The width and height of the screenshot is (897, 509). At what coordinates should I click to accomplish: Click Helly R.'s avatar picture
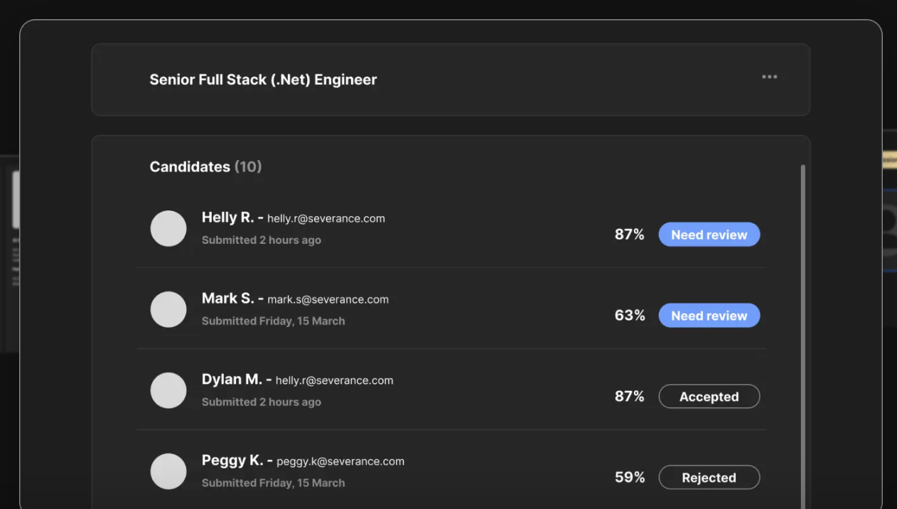coord(168,228)
